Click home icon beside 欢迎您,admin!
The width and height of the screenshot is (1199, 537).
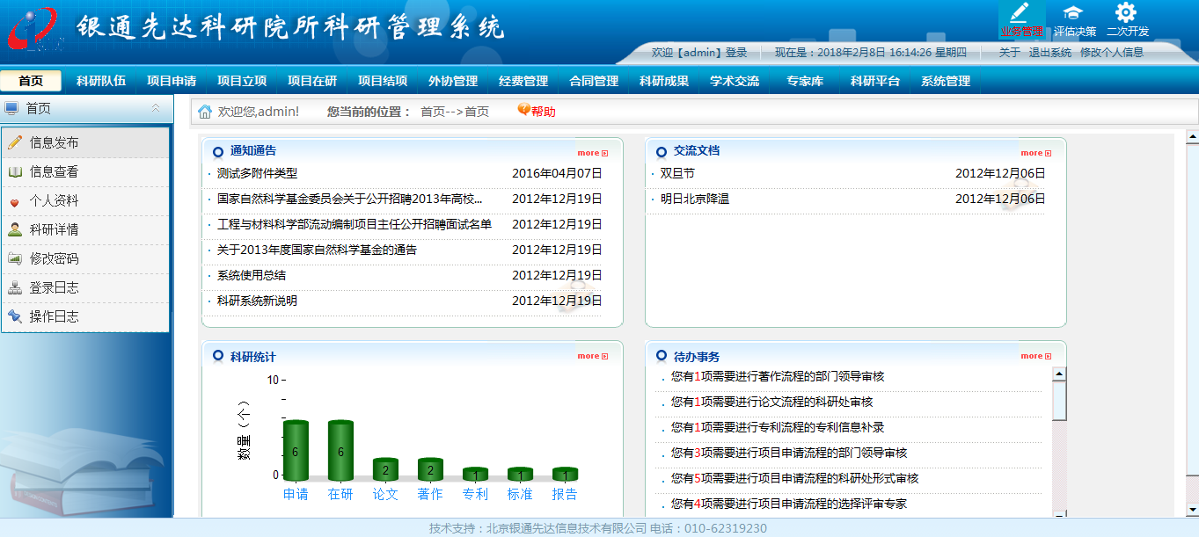point(205,112)
